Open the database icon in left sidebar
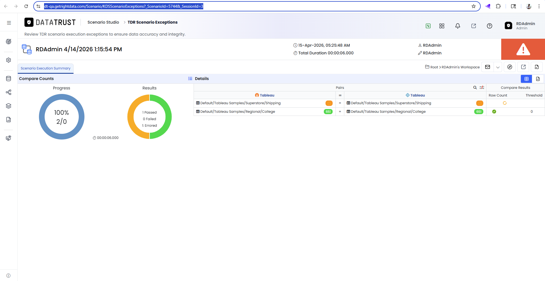 pos(9,79)
